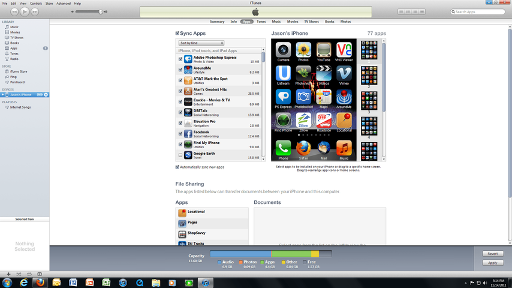Click the green Apps capacity segment
Screen dimensions: 512x288
[291, 254]
